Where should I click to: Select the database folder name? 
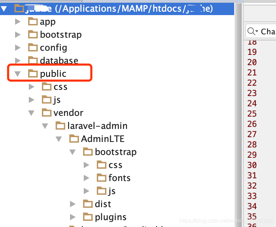(59, 60)
